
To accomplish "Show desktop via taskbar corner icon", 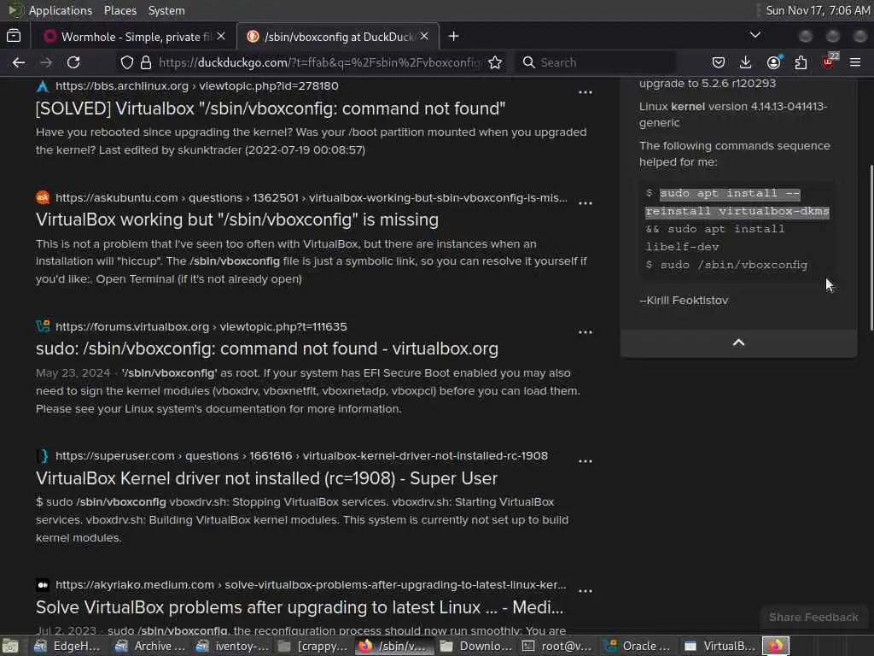I will point(9,646).
